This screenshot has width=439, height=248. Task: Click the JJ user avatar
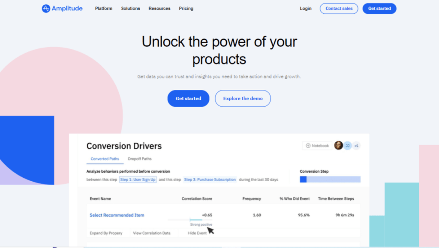pos(347,146)
